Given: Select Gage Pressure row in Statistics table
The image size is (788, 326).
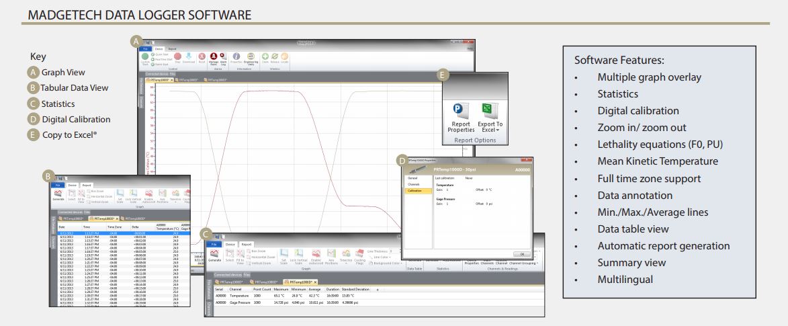Looking at the screenshot, I should click(x=379, y=302).
